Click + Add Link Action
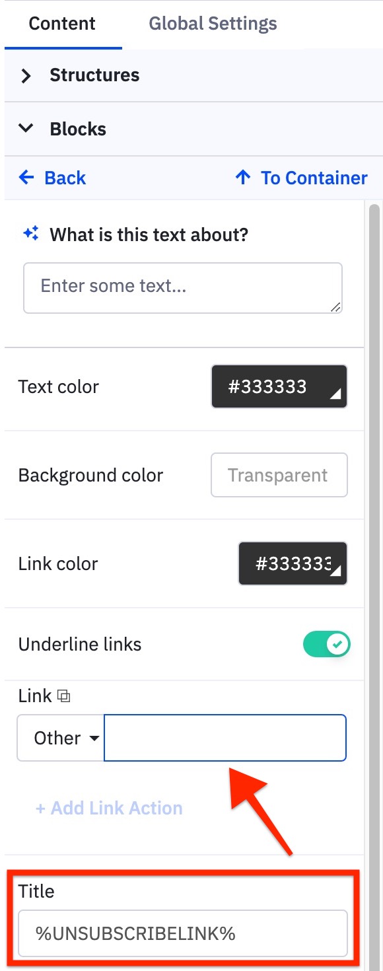Screen dimensions: 383x971 click(109, 808)
